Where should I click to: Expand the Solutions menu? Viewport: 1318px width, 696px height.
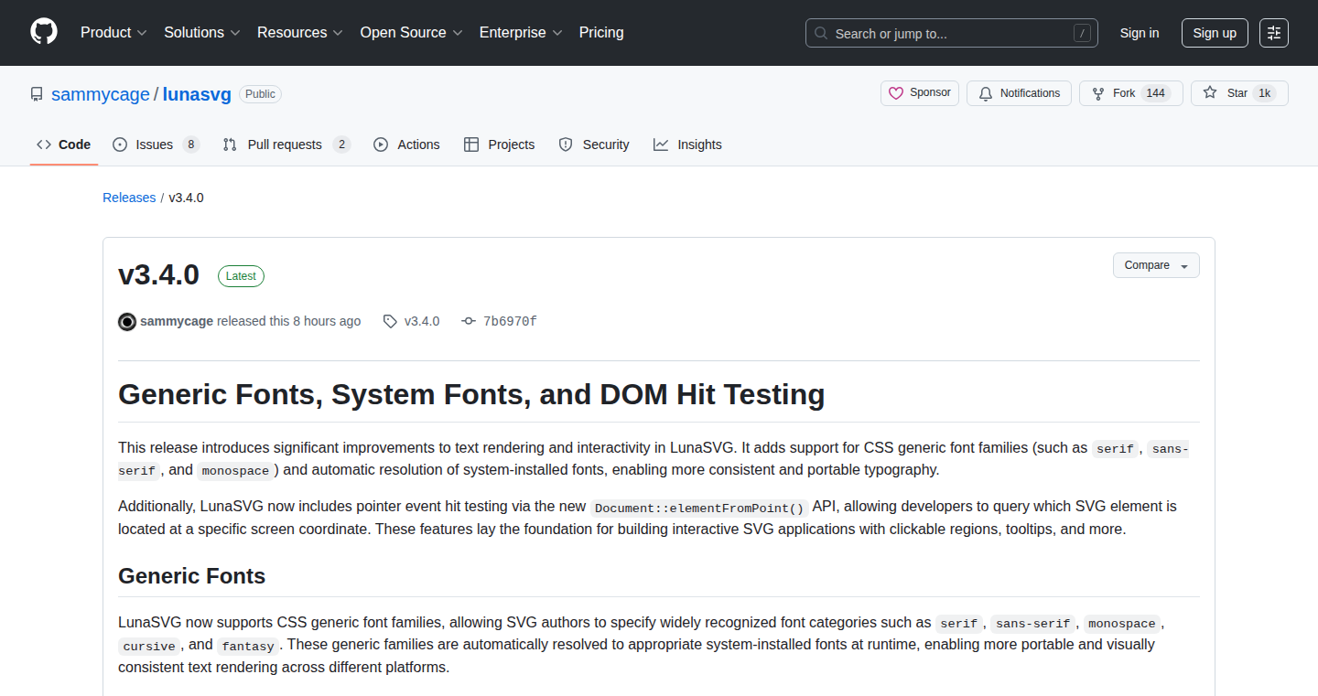(202, 32)
